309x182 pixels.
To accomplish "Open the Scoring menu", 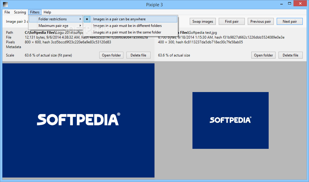I will [20, 12].
